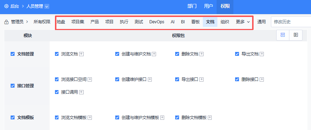
Task: Expand the plus icon next to 创建维护接口
Action: 150,79
